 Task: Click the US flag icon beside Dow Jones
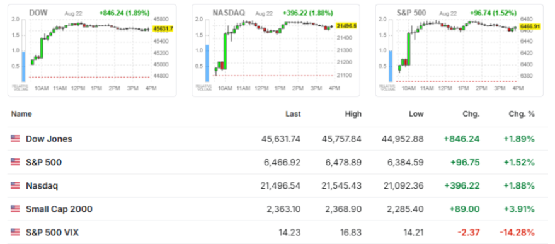(x=15, y=139)
